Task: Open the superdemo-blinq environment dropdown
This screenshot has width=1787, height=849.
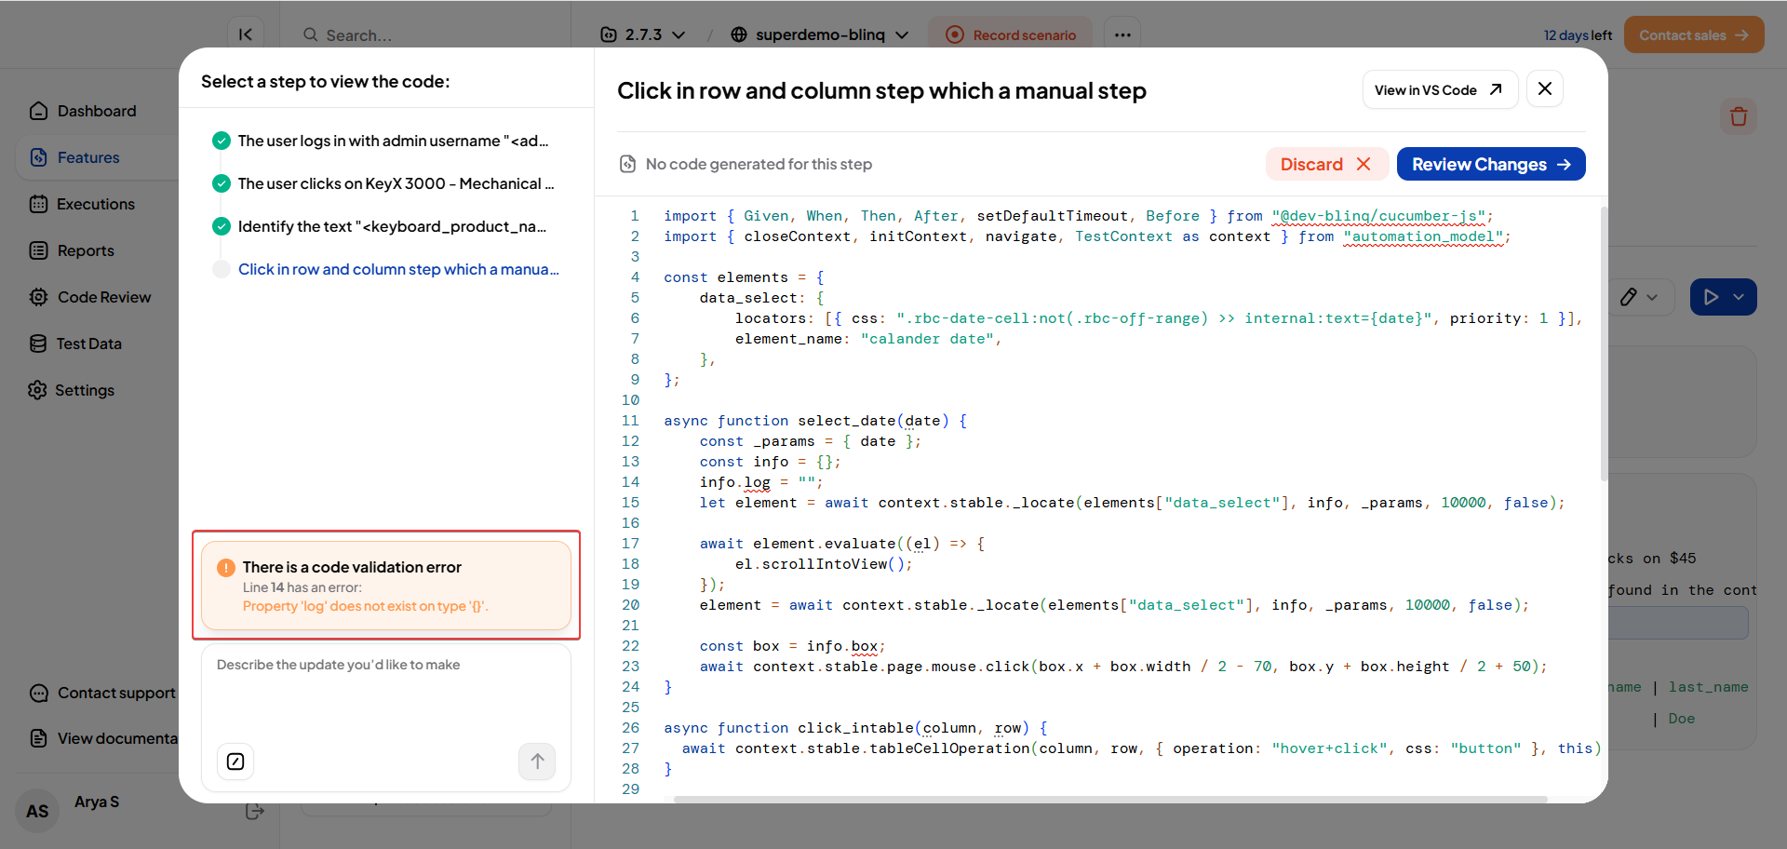Action: [x=819, y=34]
